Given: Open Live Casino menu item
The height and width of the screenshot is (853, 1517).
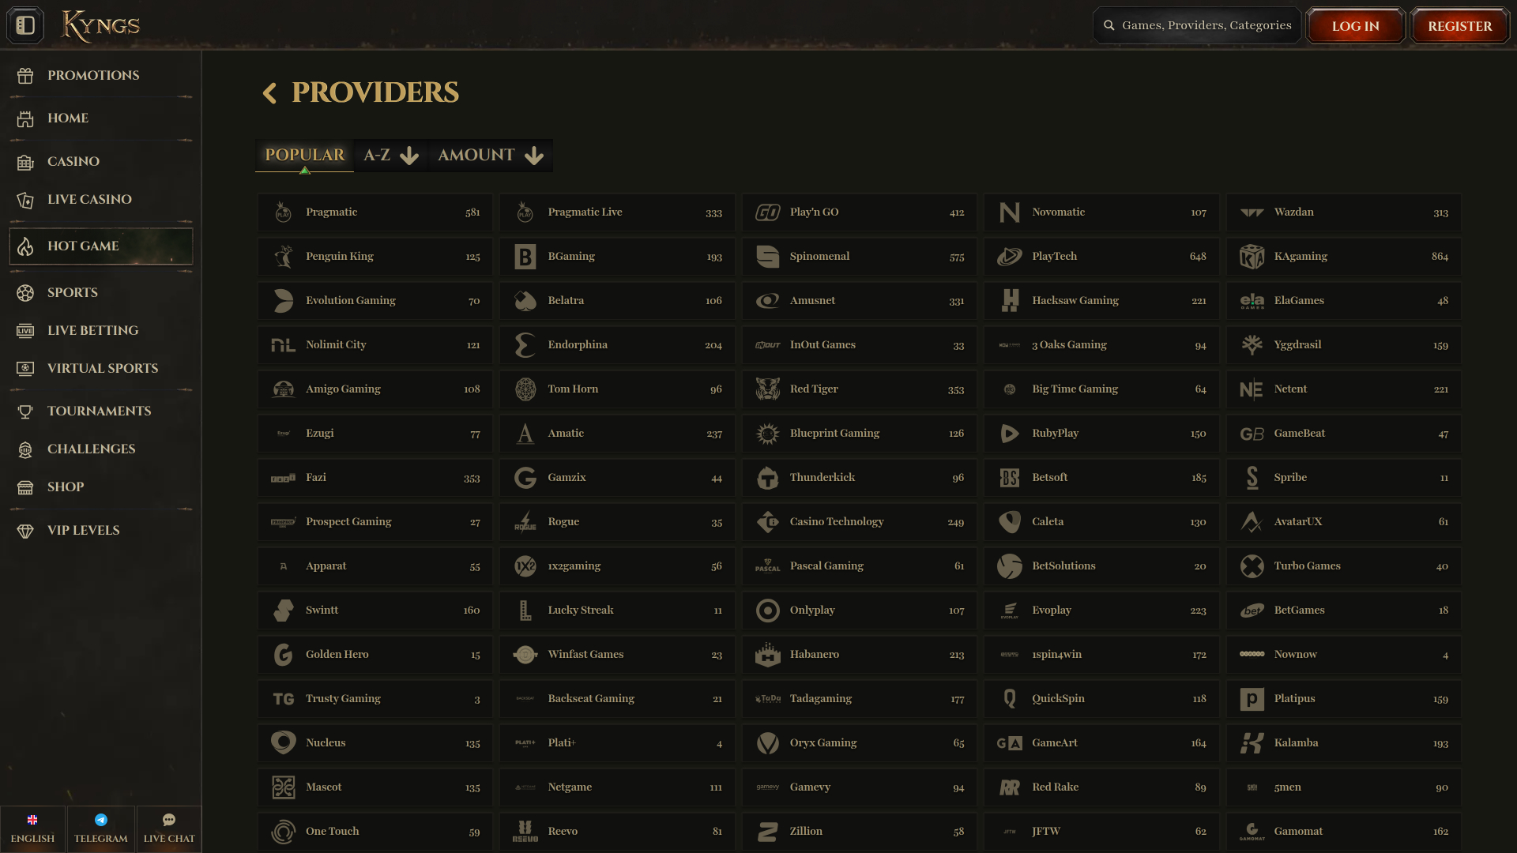Looking at the screenshot, I should click(x=89, y=200).
